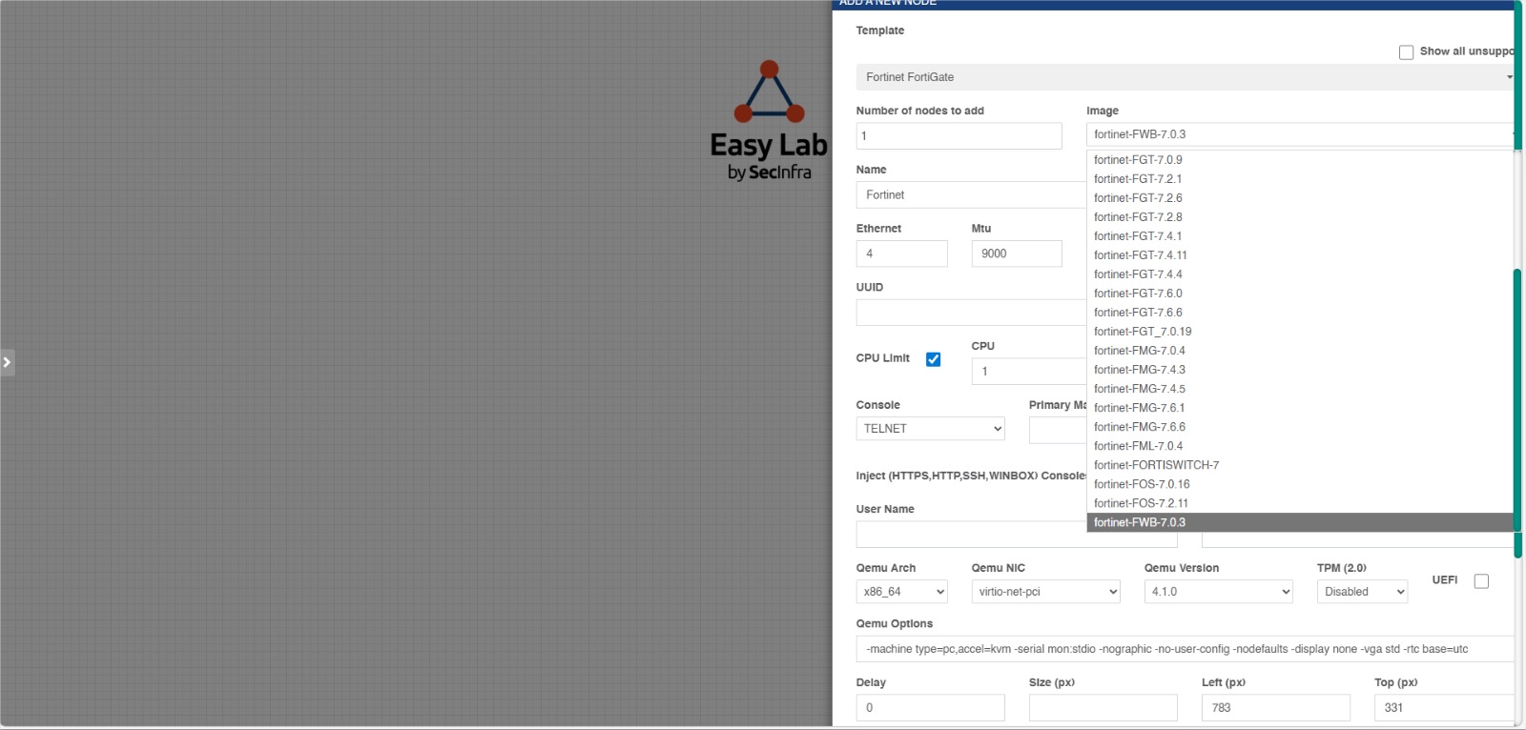The height and width of the screenshot is (730, 1526).
Task: Open the Qemu NIC dropdown
Action: 1046,592
